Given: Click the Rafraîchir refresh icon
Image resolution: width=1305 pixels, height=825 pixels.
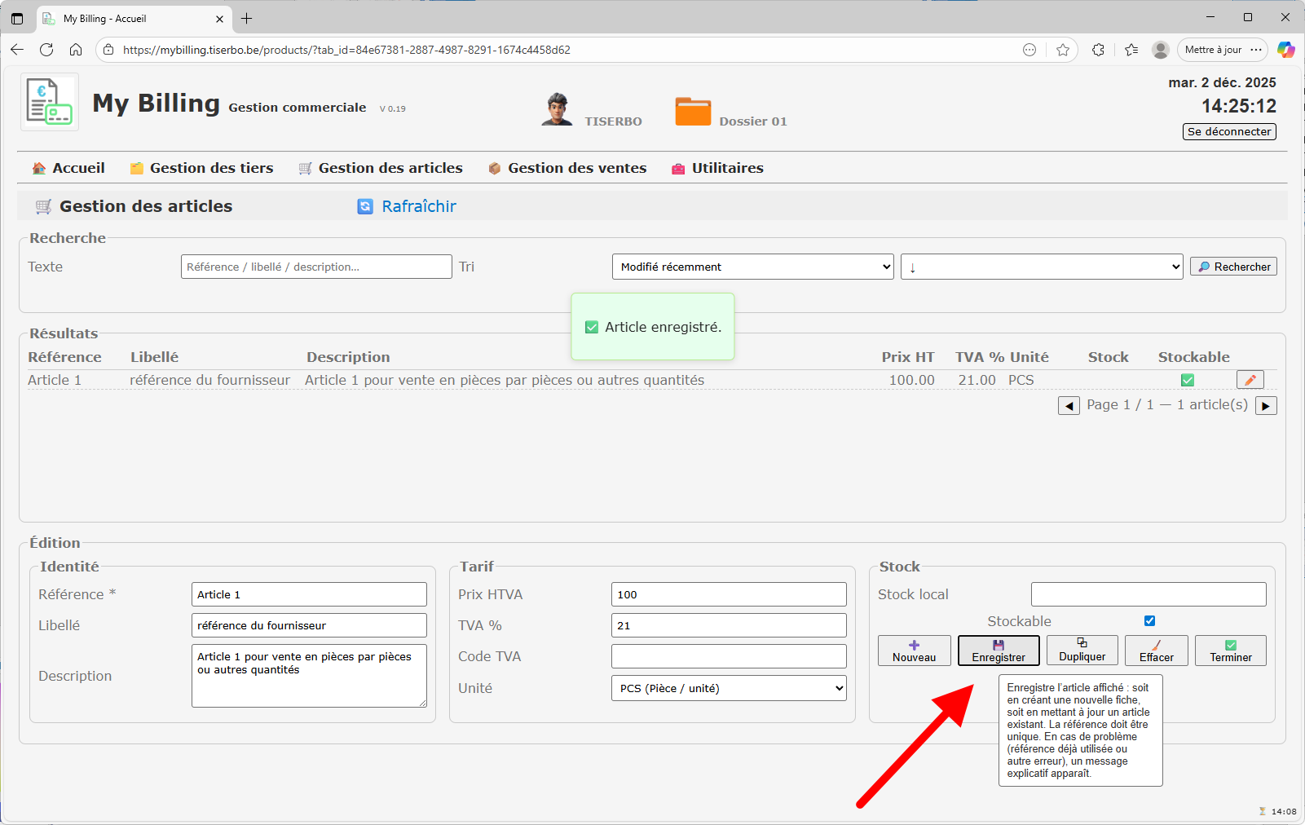Looking at the screenshot, I should [x=365, y=207].
